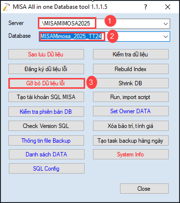Open Thông tin file Backup
Screen dimensions: 180x203
click(46, 141)
